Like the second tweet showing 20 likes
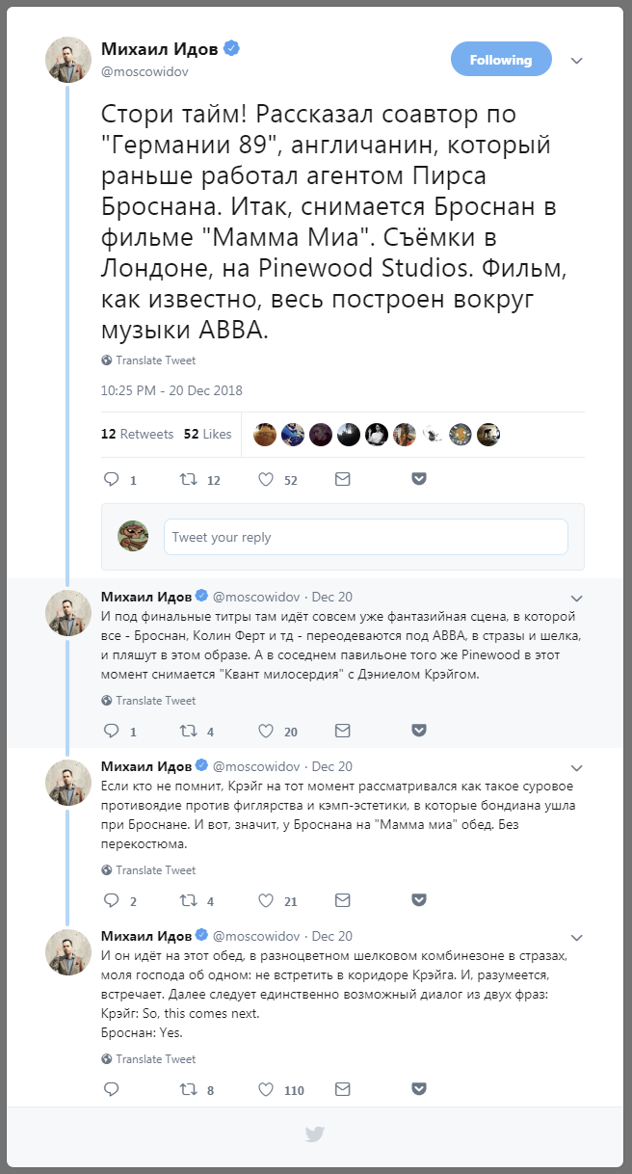632x1174 pixels. pos(264,731)
